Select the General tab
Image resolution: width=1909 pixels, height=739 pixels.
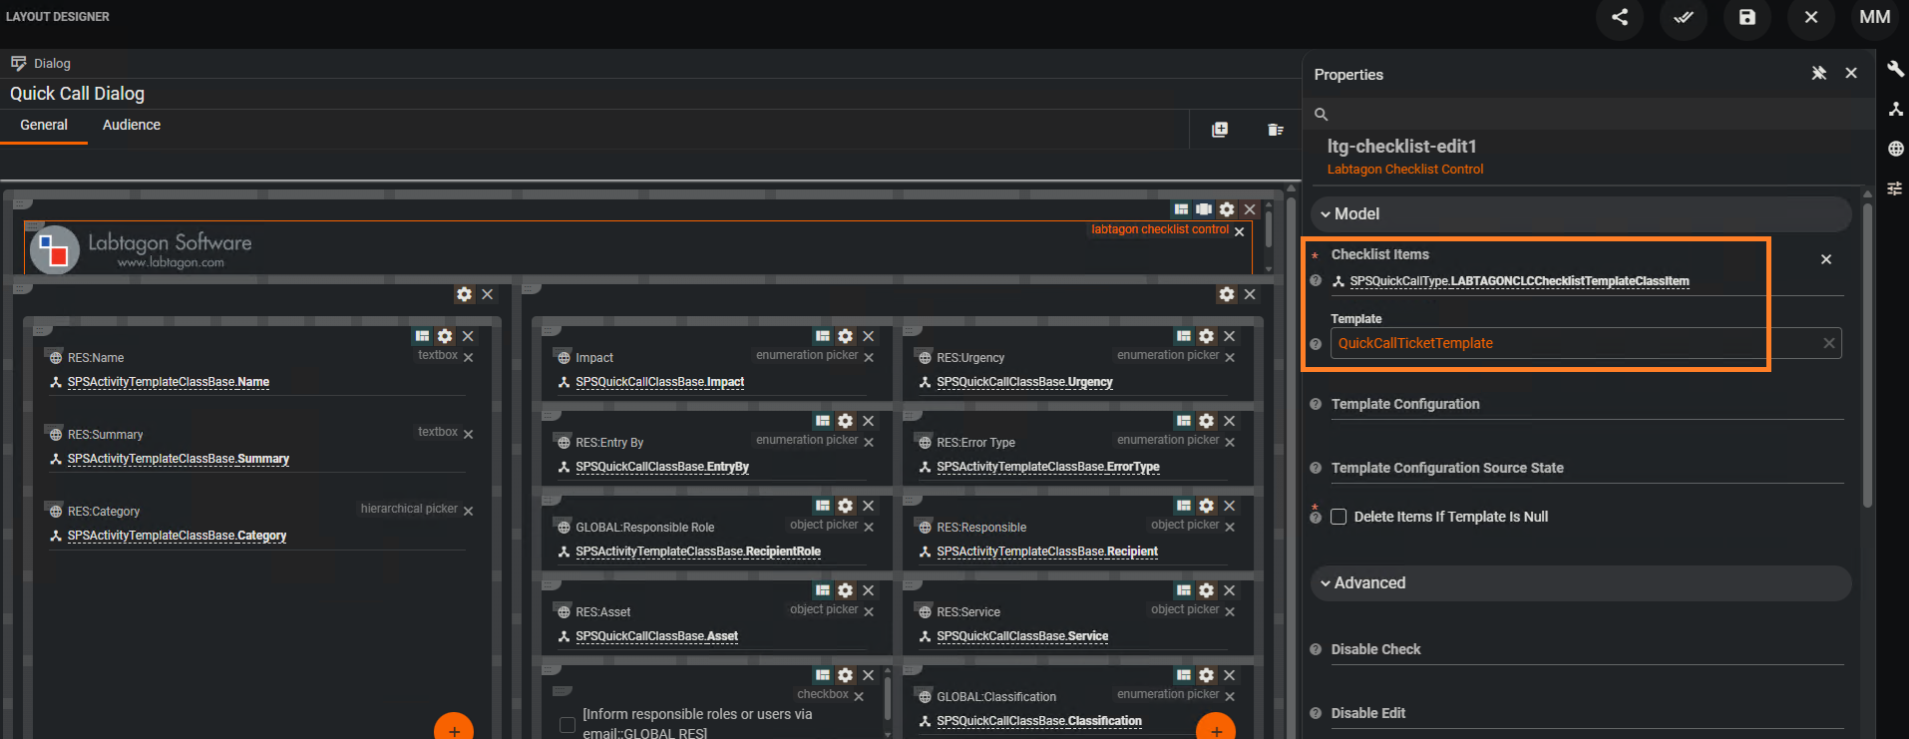44,125
